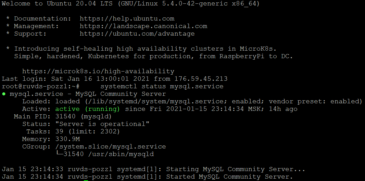This screenshot has width=365, height=181.
Task: Open the help.ubuntu.com documentation link
Action: [x=127, y=19]
